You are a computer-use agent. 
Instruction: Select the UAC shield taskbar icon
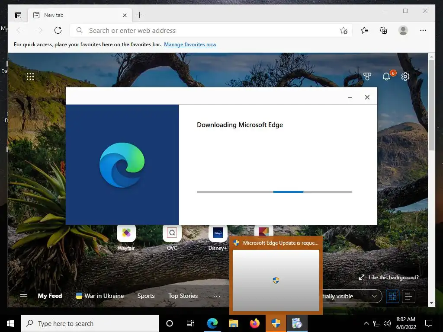point(276,323)
